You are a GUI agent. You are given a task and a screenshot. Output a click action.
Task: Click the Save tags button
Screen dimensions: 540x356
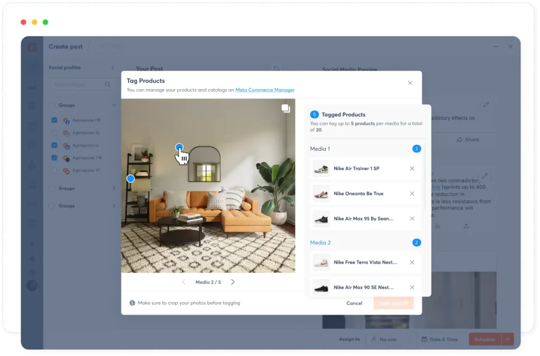point(393,303)
